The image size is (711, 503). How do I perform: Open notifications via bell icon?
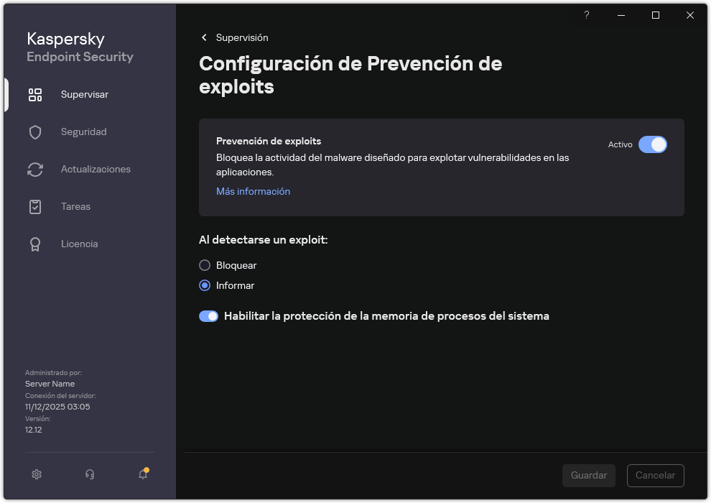click(142, 474)
